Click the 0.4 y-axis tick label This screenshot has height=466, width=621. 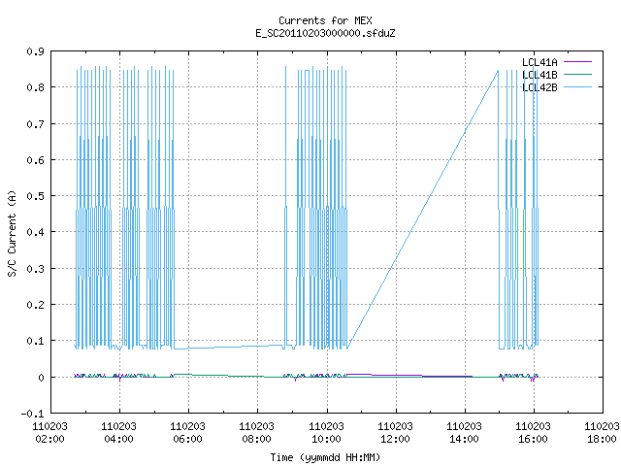(x=36, y=232)
